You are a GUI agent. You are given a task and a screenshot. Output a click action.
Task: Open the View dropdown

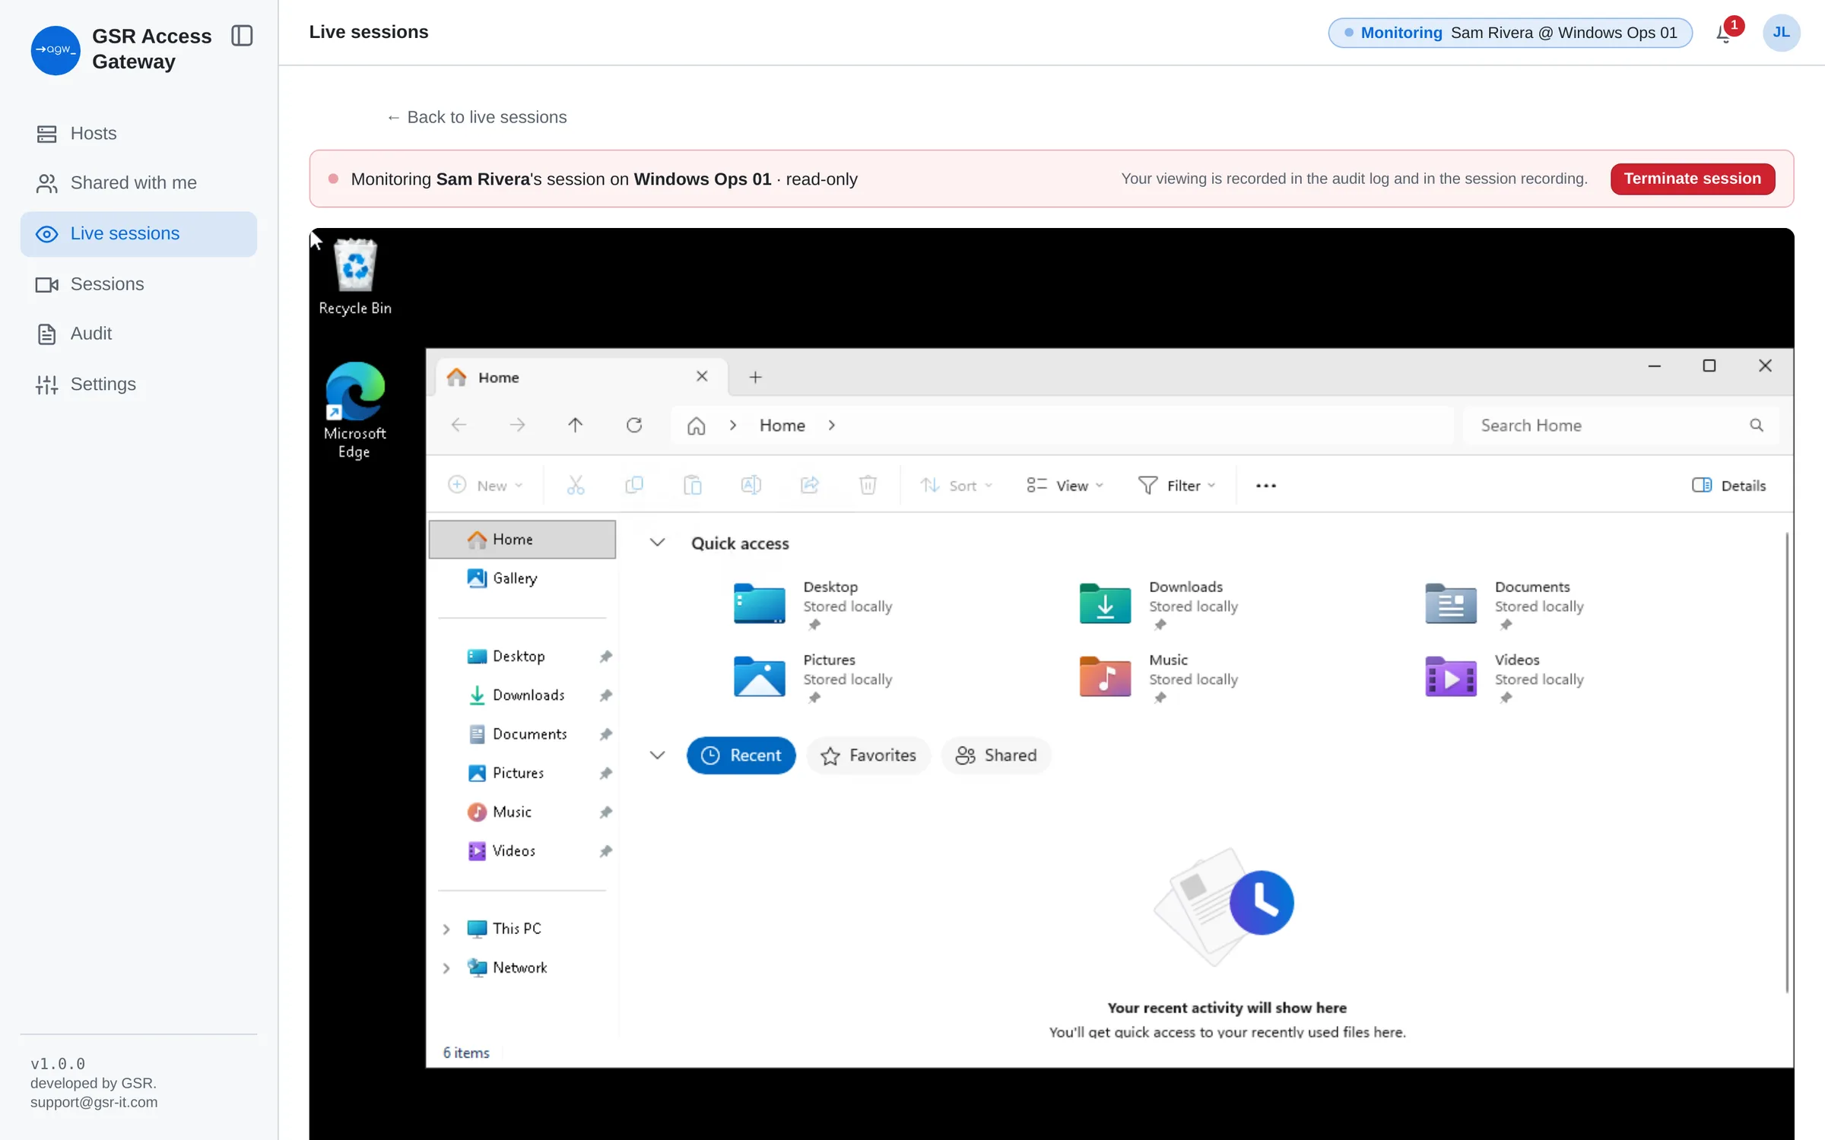coord(1065,486)
